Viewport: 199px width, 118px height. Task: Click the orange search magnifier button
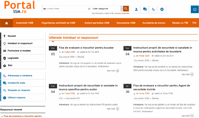click(x=126, y=9)
